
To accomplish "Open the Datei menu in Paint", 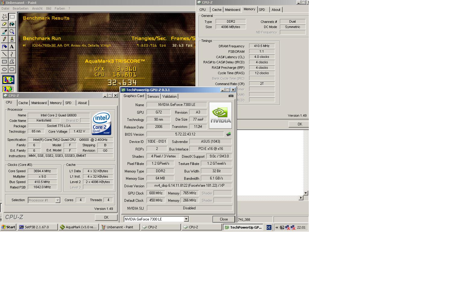I will coord(5,8).
